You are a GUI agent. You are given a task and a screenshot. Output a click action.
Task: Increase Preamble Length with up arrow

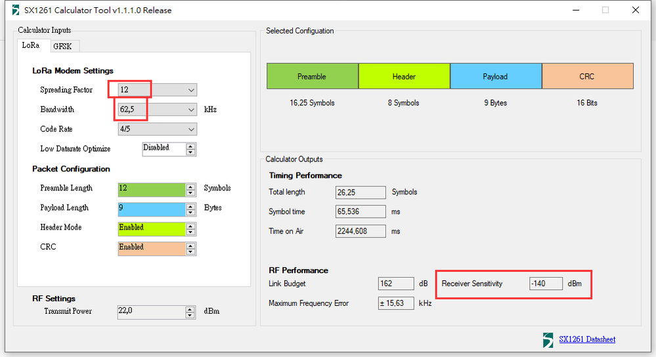[x=191, y=186]
